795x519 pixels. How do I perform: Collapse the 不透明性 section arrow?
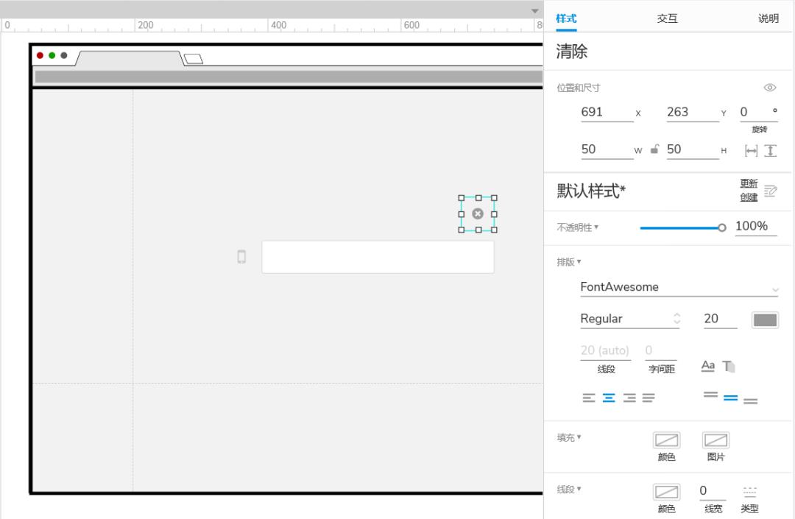pos(596,227)
